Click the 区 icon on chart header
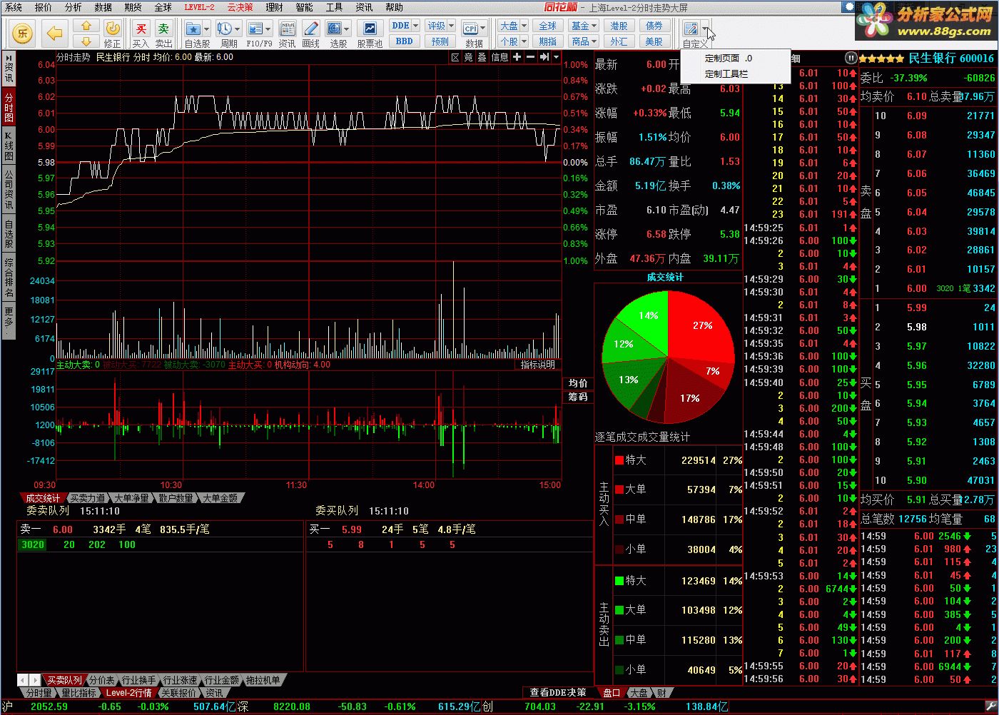 click(455, 57)
